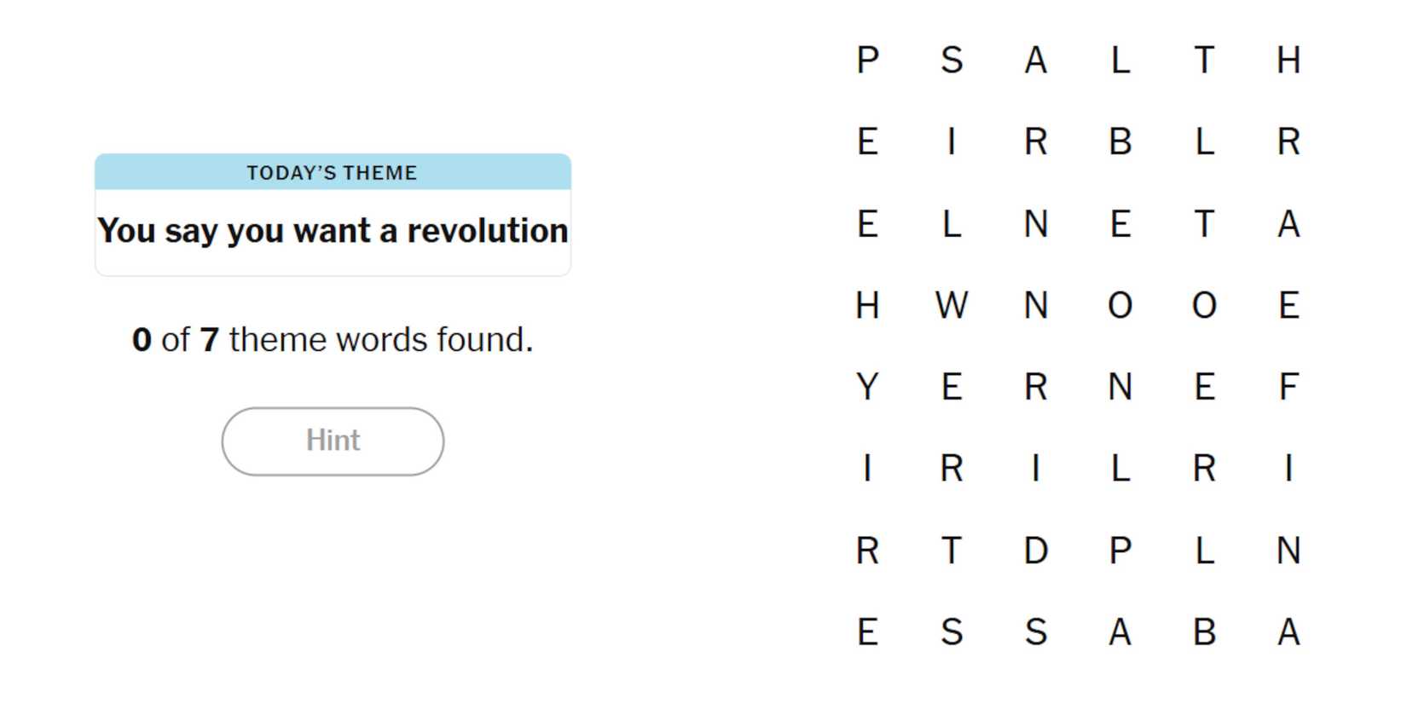Image resolution: width=1407 pixels, height=703 pixels.
Task: Tap the A between S and B
Action: (1120, 632)
